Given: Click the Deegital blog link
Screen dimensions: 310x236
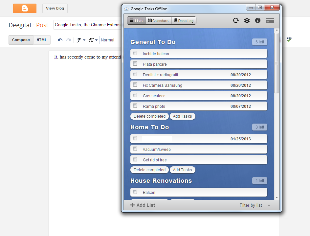Looking at the screenshot, I should [20, 25].
